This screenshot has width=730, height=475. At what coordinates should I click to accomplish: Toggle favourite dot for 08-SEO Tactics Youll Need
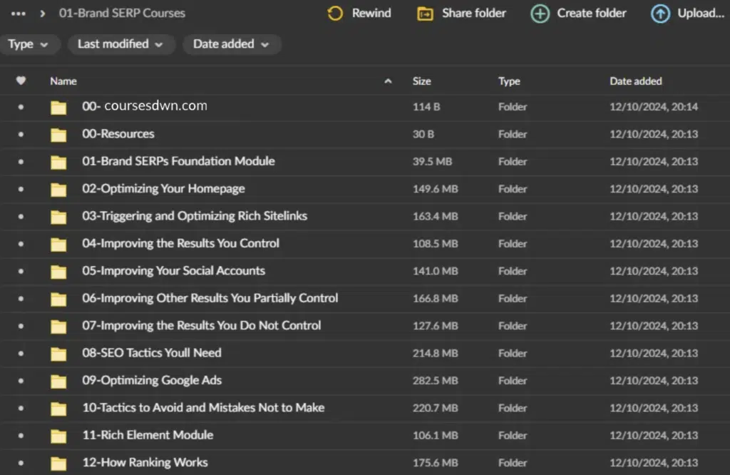coord(21,353)
